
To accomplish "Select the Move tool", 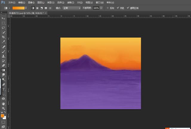I will (4, 18).
